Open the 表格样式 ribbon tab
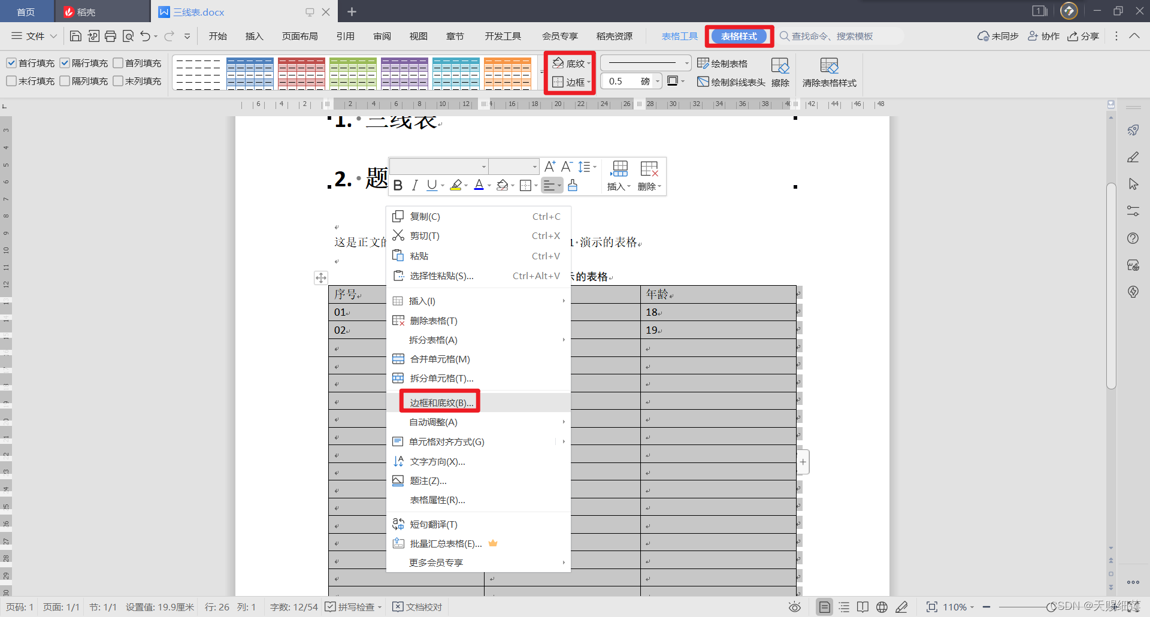 (739, 36)
